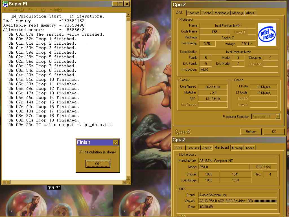289x217 pixels.
Task: Click the Voltage value 2.944 v
Action: tap(246, 44)
